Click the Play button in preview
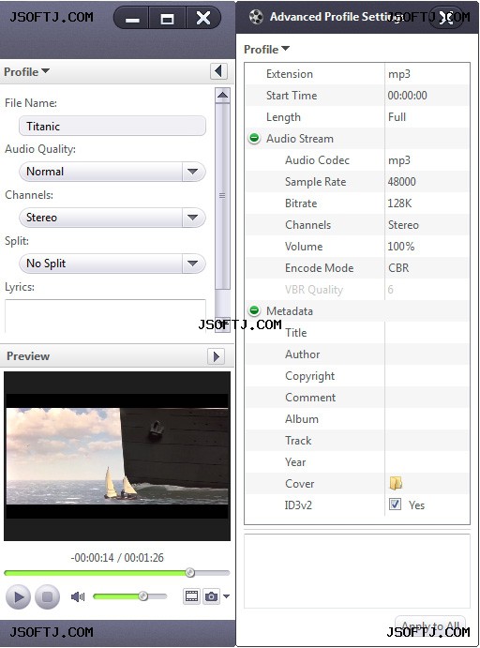Viewport: 480px width, 648px height. 18,596
